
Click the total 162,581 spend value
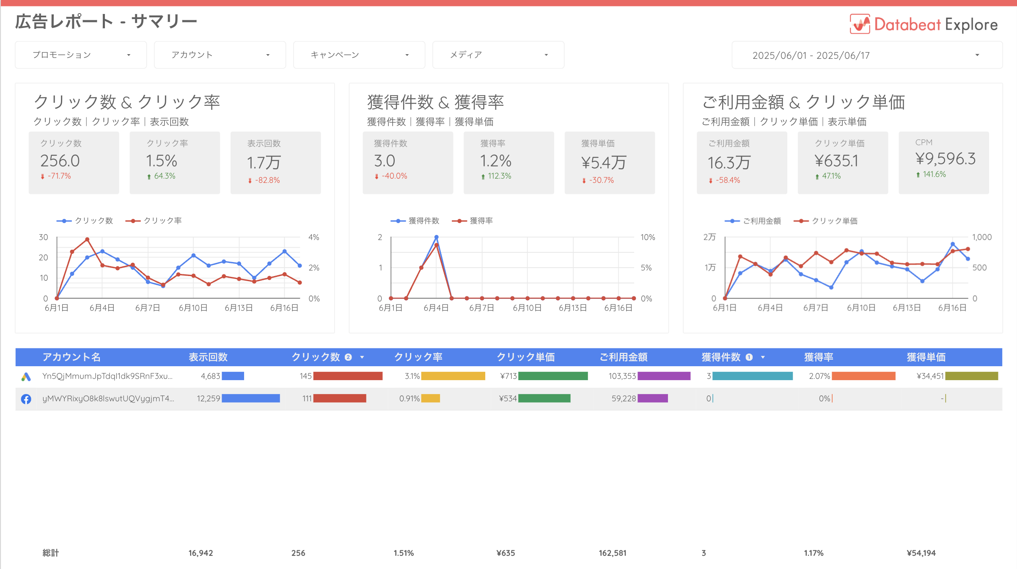[613, 553]
